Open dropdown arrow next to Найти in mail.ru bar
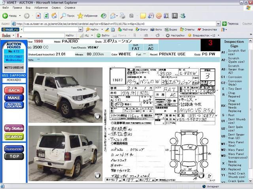 click(x=102, y=30)
